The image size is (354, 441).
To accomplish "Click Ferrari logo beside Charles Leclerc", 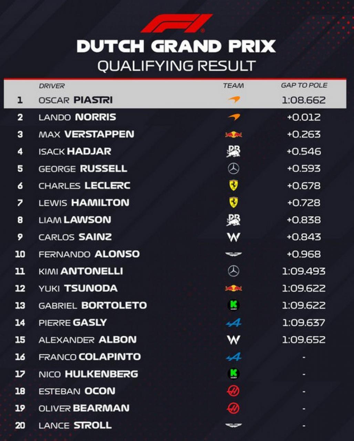I will point(233,185).
